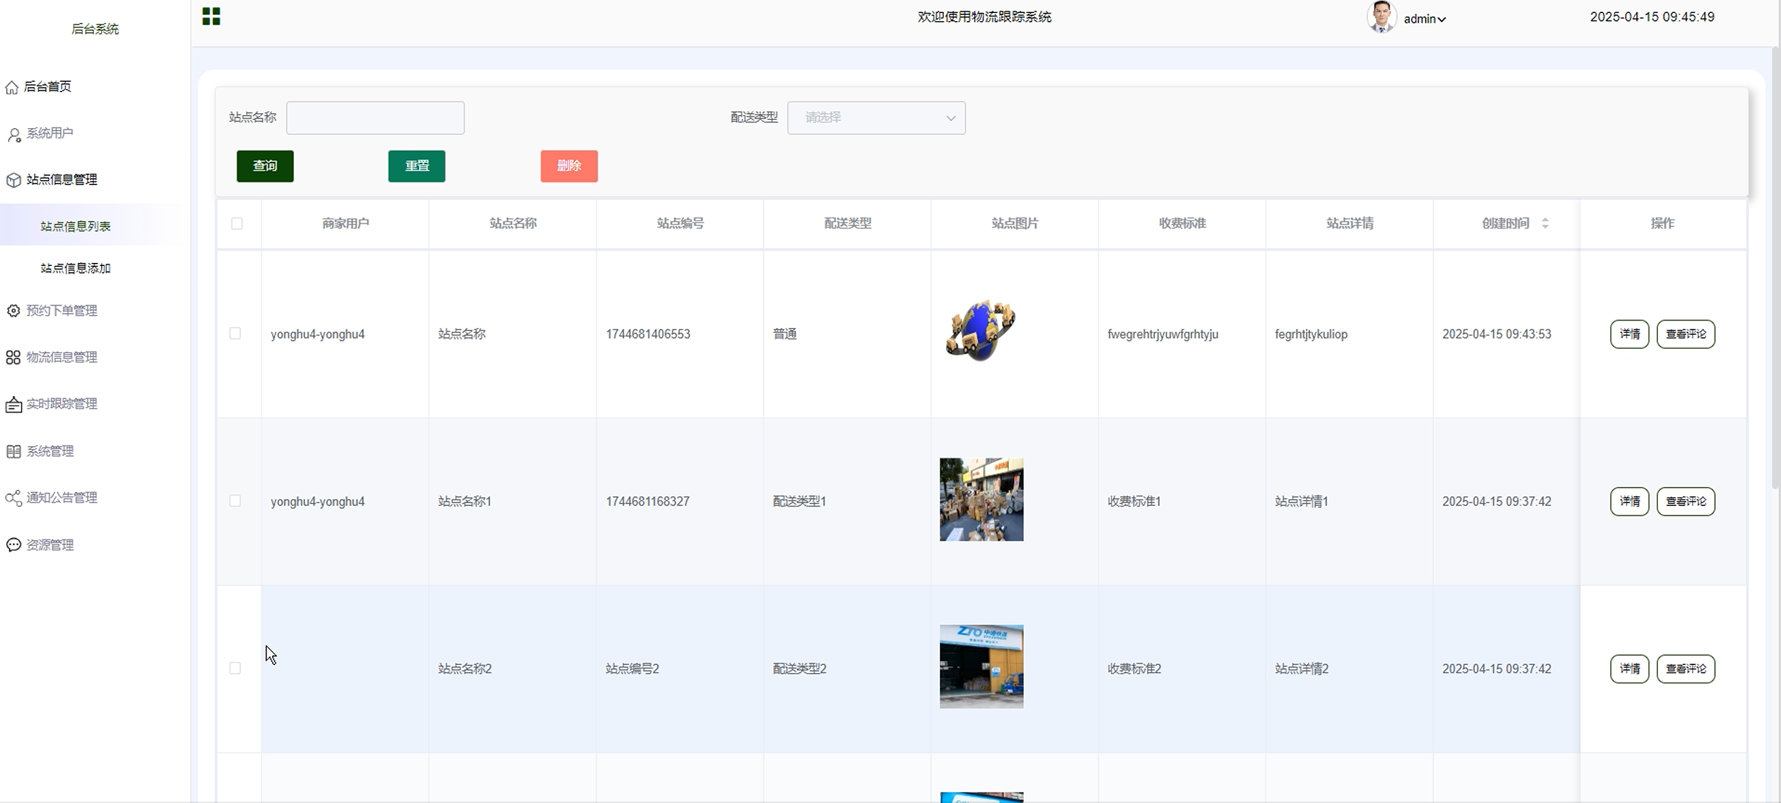Click the green grid menu icon
1781x803 pixels.
211,17
